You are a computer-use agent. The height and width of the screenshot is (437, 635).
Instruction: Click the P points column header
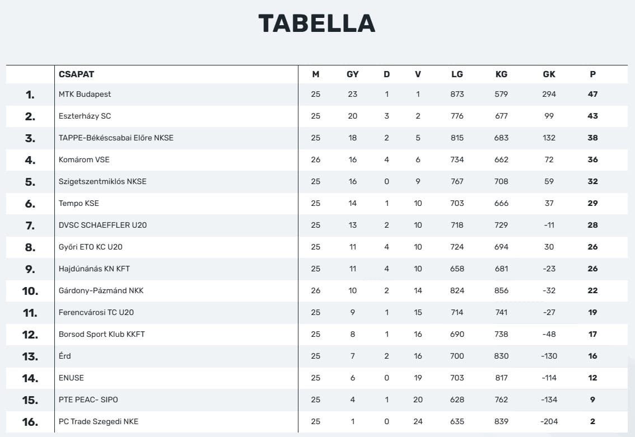[x=593, y=74]
